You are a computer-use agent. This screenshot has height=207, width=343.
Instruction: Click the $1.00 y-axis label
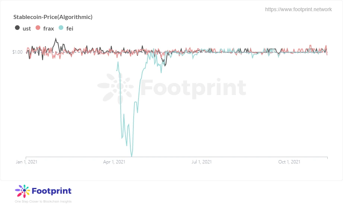18,52
